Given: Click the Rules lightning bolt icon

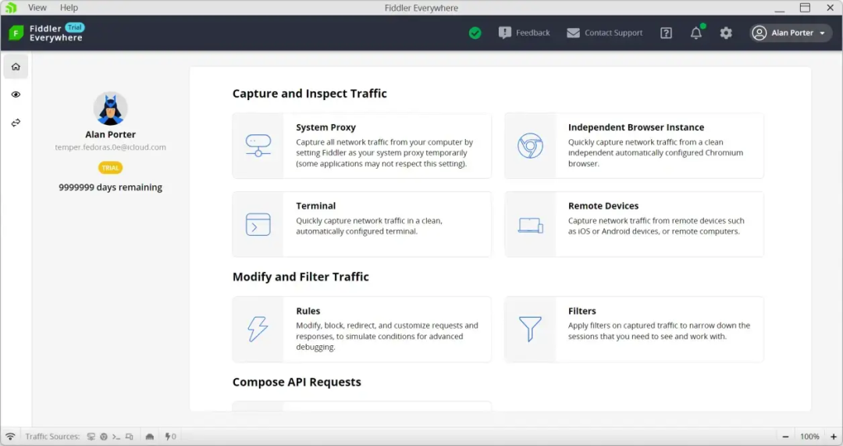Looking at the screenshot, I should (x=258, y=329).
